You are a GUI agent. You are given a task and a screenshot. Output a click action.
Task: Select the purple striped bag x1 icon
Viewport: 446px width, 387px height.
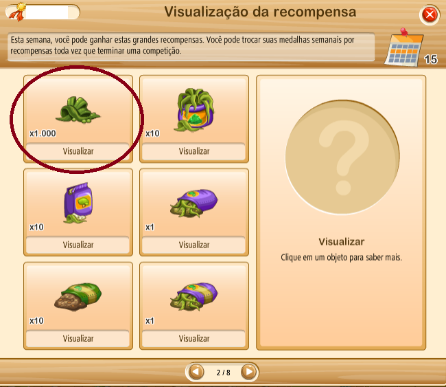(x=193, y=297)
